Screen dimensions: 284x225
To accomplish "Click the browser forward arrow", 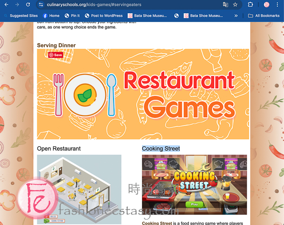I will 17,5.
